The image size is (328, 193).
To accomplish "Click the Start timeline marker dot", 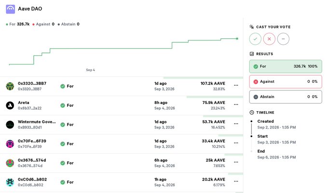I will [251, 136].
